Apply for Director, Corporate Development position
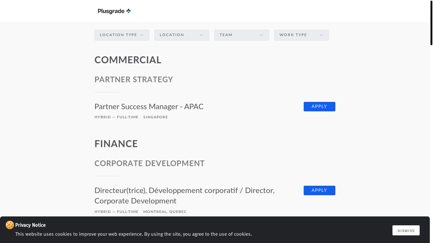The image size is (433, 243). click(x=319, y=190)
